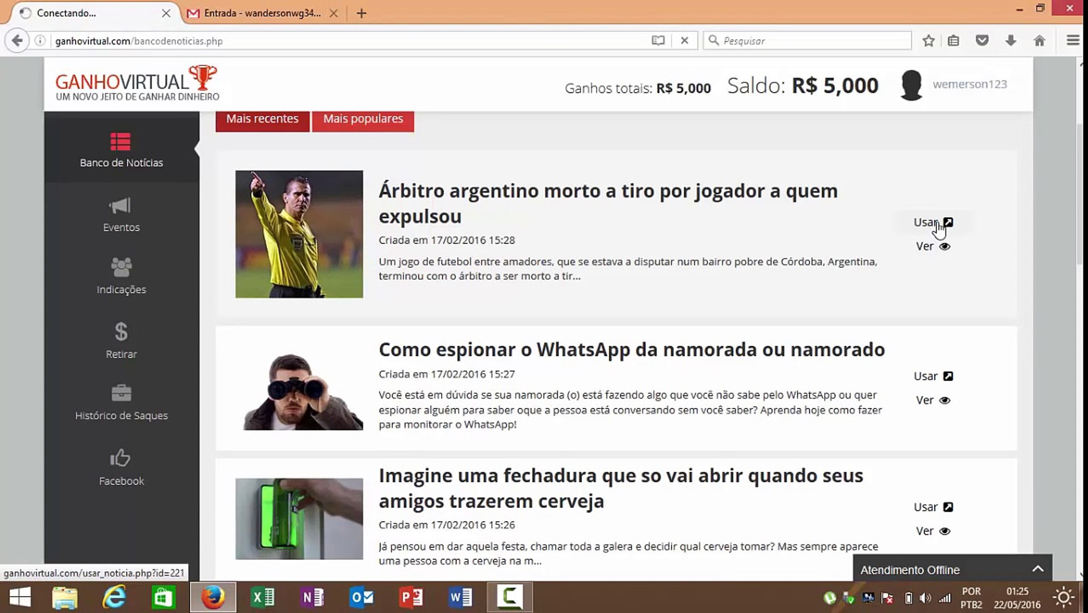Switch to Mais populares tab
Viewport: 1088px width, 613px height.
[363, 119]
